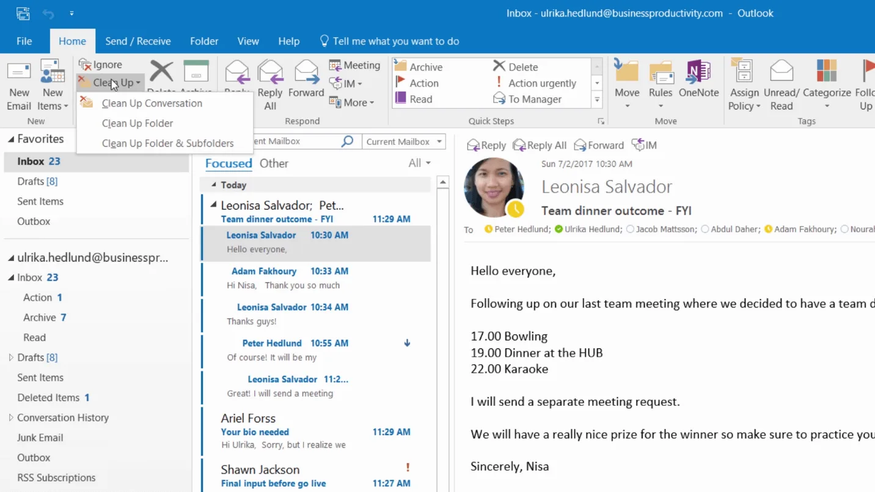Send the message to OneNote
The image size is (875, 492).
698,79
